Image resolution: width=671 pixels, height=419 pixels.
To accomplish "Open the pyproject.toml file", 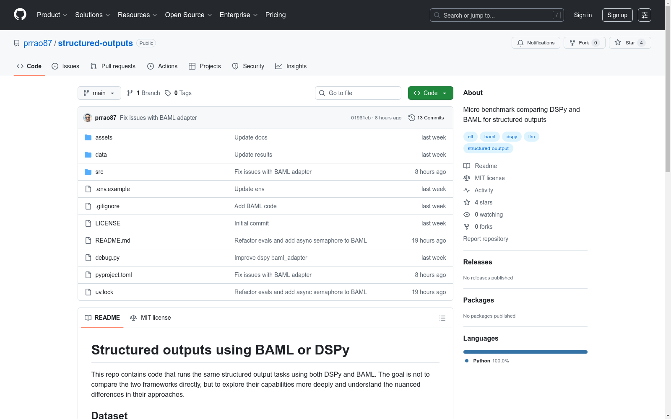I will pos(114,275).
